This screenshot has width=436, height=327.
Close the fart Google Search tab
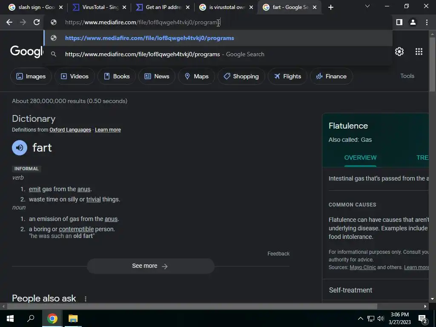click(x=315, y=7)
